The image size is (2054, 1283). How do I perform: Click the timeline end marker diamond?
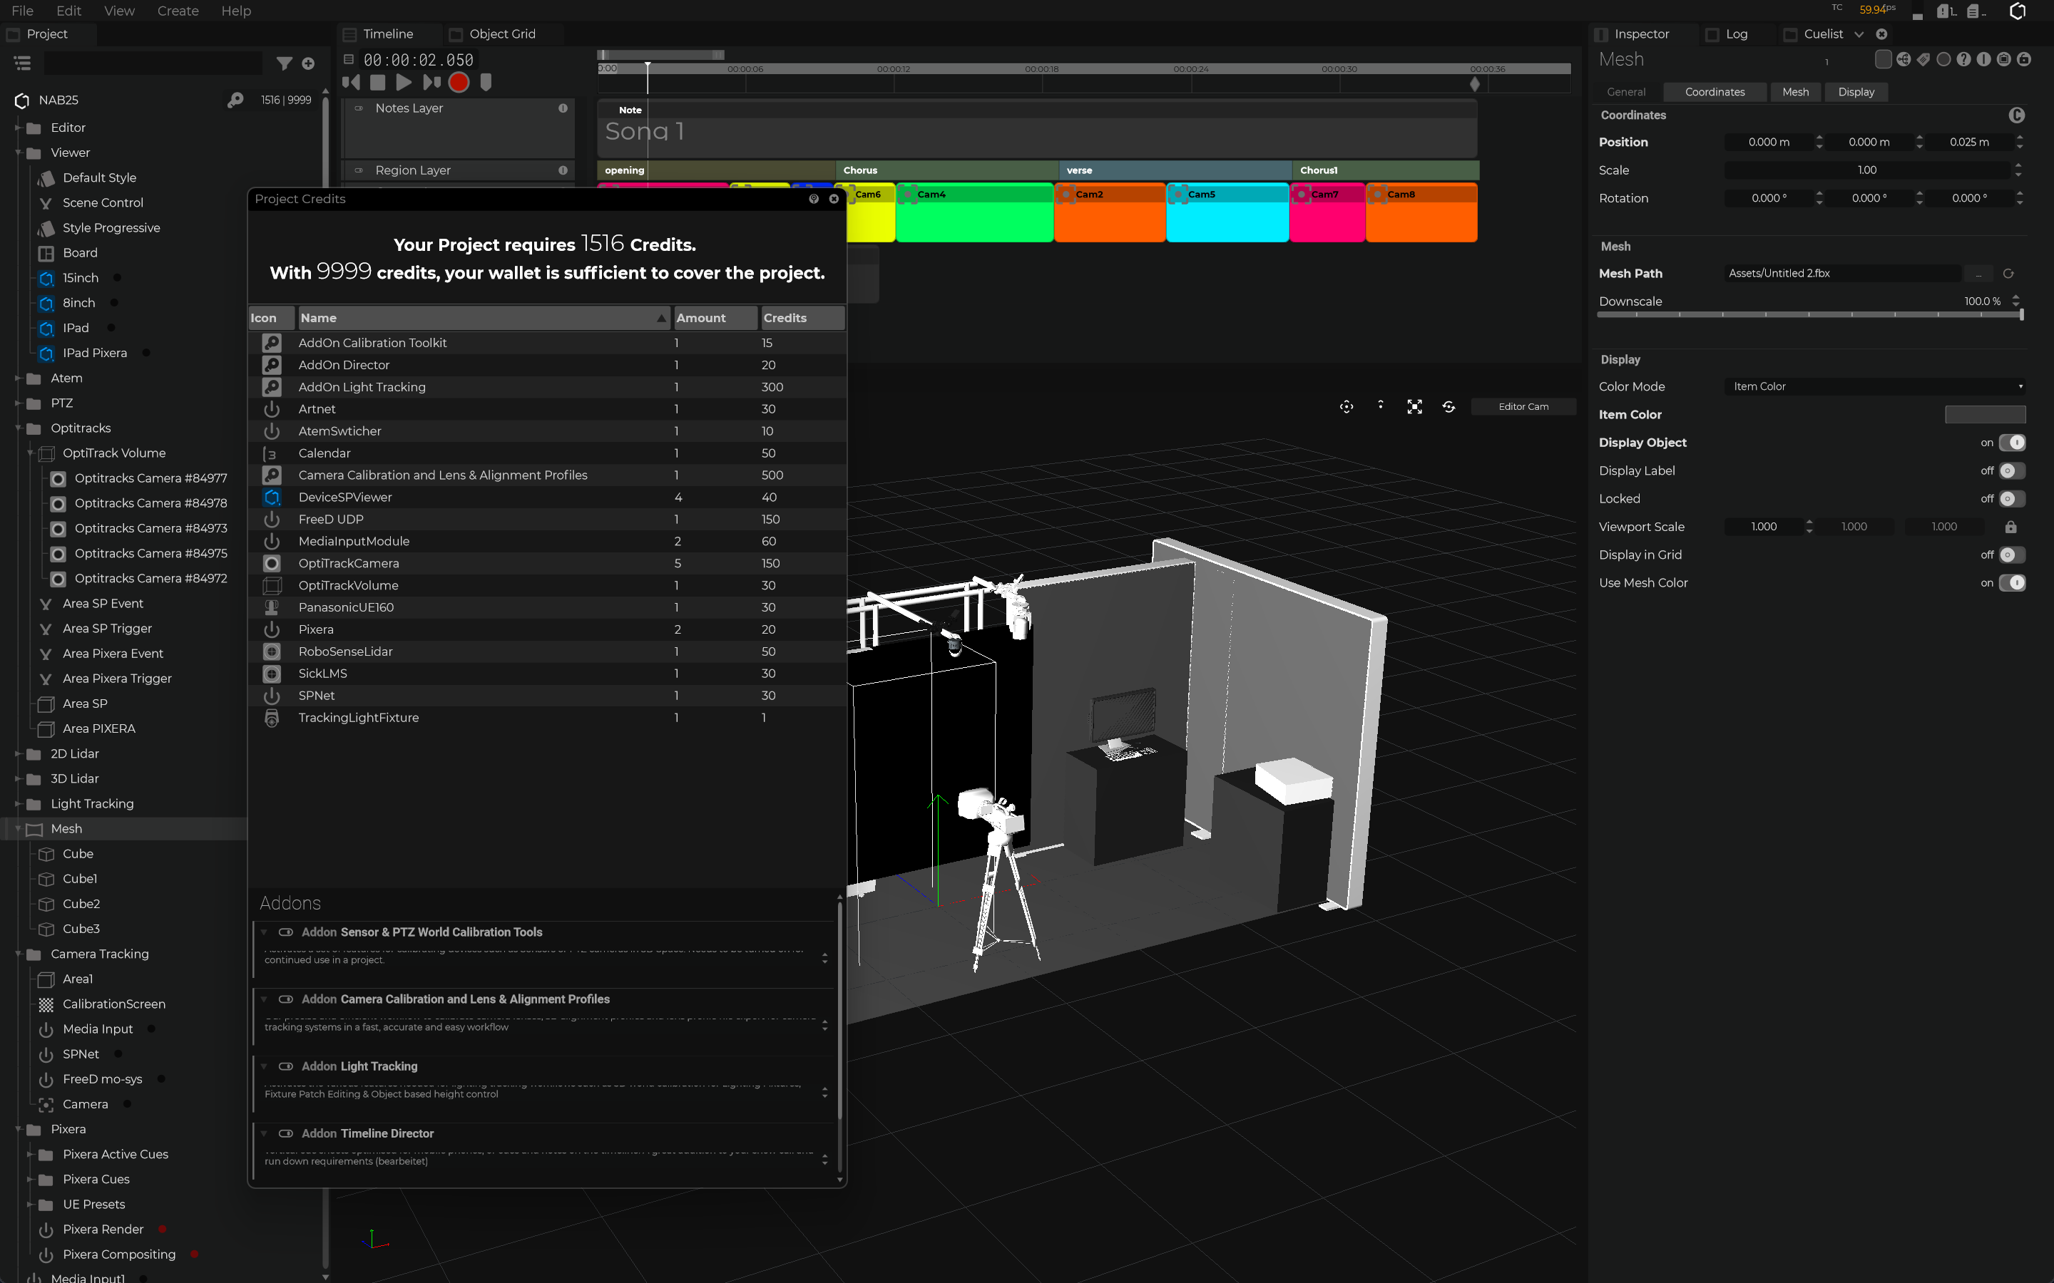pos(1474,84)
